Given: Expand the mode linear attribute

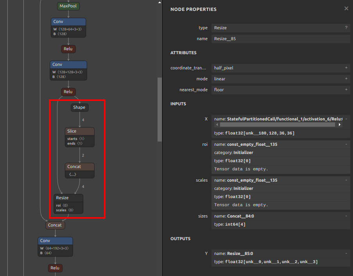Looking at the screenshot, I should (346, 79).
